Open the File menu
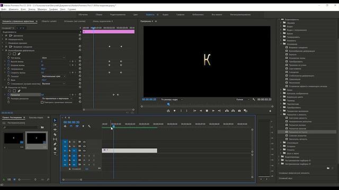Viewport: 339px width, 190px height. point(4,9)
